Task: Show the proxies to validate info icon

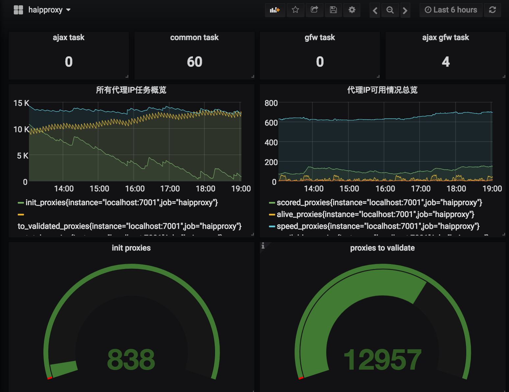Action: pyautogui.click(x=263, y=246)
